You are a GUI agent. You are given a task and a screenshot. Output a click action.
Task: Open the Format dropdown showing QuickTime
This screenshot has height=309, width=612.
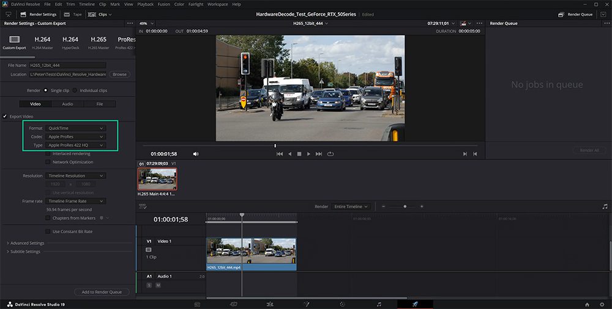[x=75, y=128]
